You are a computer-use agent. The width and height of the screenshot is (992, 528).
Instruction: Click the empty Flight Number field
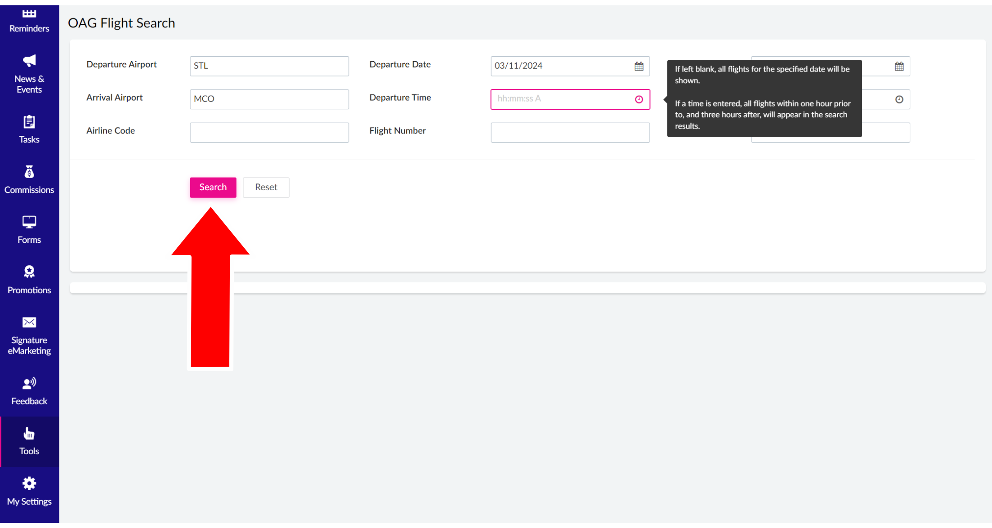click(x=570, y=133)
